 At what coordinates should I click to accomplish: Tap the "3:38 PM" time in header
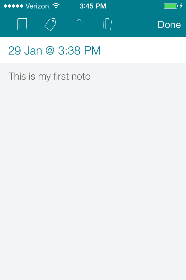(79, 51)
